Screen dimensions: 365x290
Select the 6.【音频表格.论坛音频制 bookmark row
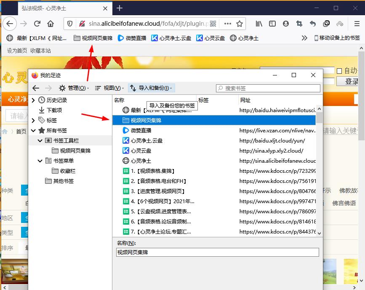214,222
